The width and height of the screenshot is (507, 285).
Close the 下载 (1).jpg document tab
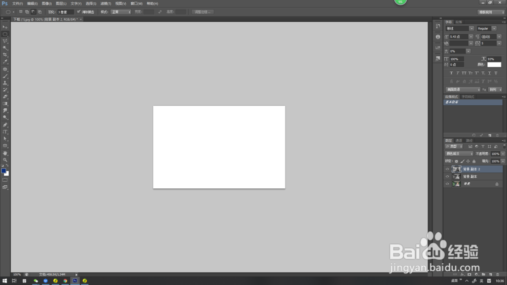81,19
